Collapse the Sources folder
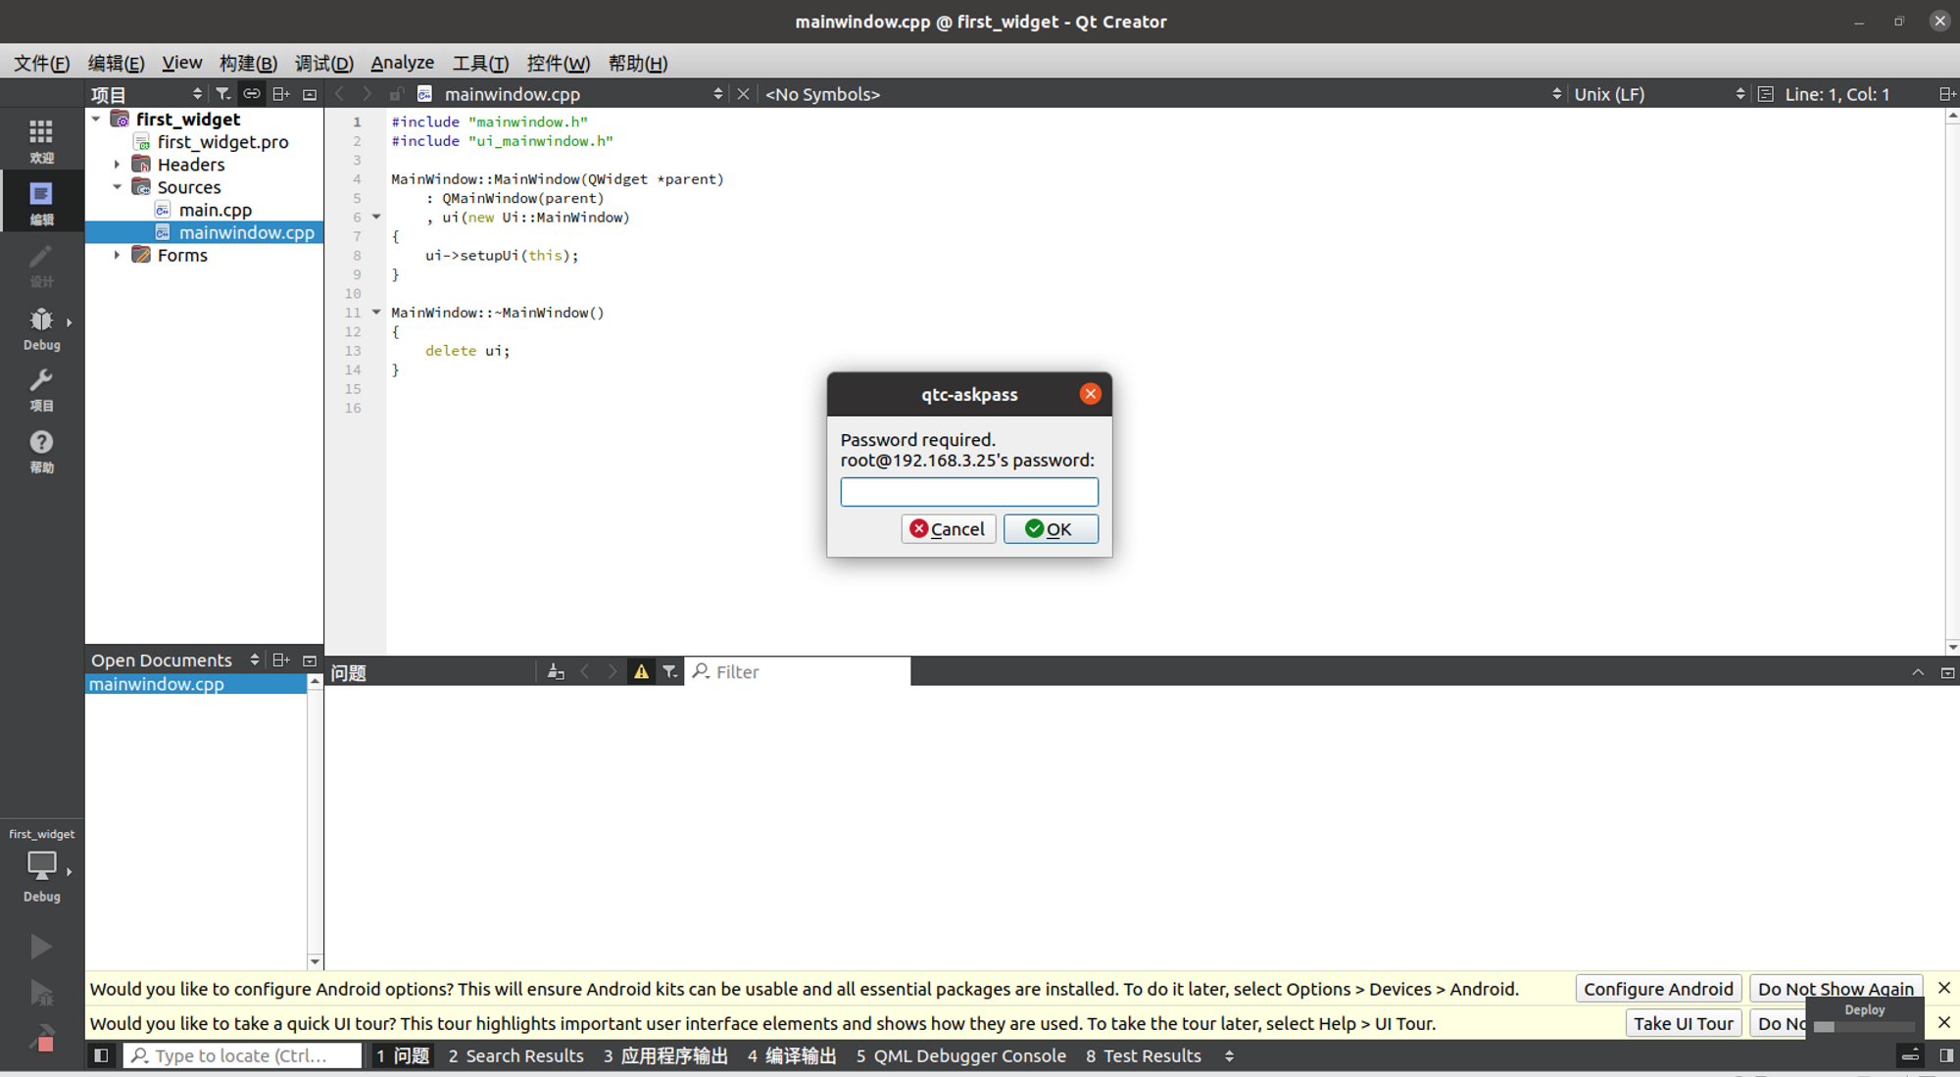Image resolution: width=1960 pixels, height=1077 pixels. tap(117, 187)
